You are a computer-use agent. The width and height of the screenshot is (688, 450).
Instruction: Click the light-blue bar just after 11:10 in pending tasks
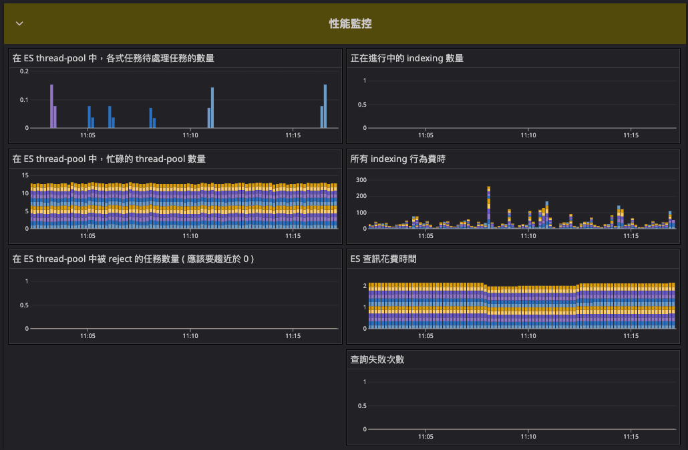(x=212, y=107)
